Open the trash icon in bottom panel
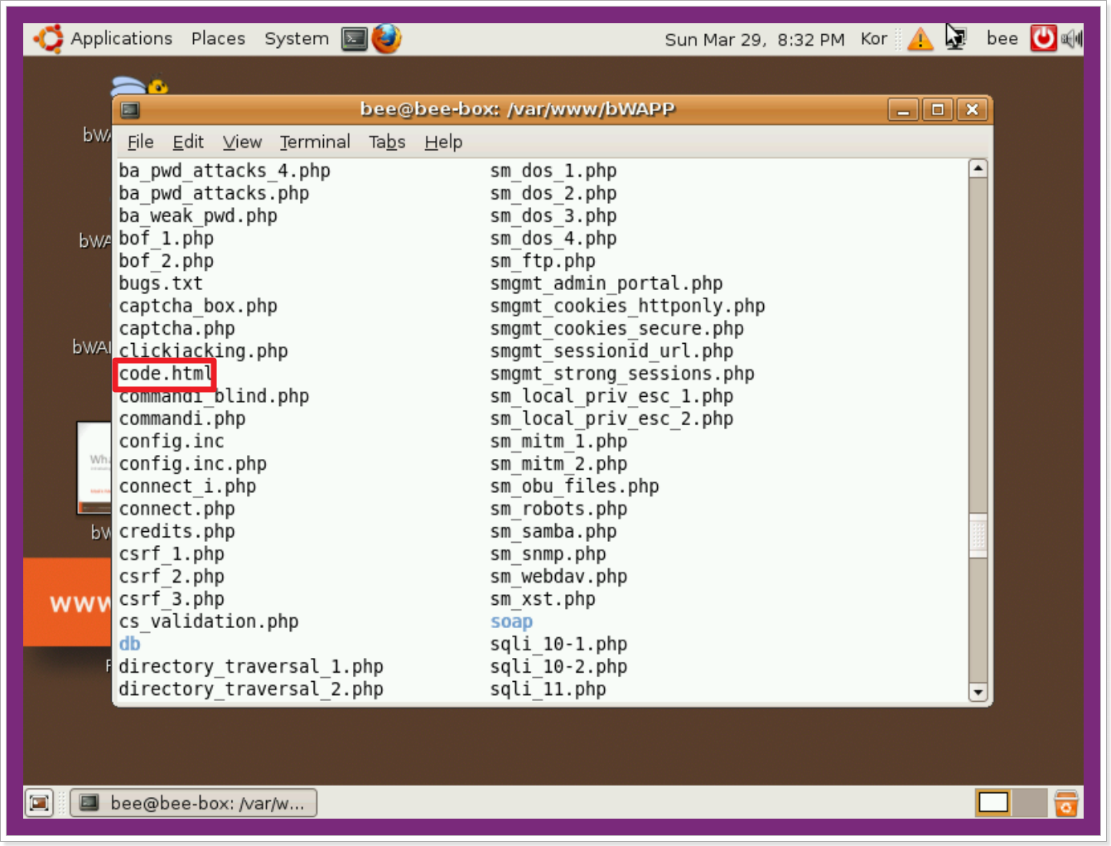 [x=1065, y=802]
